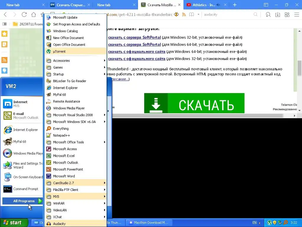Open Everything search tool
This screenshot has height=227, width=302.
[x=75, y=129]
